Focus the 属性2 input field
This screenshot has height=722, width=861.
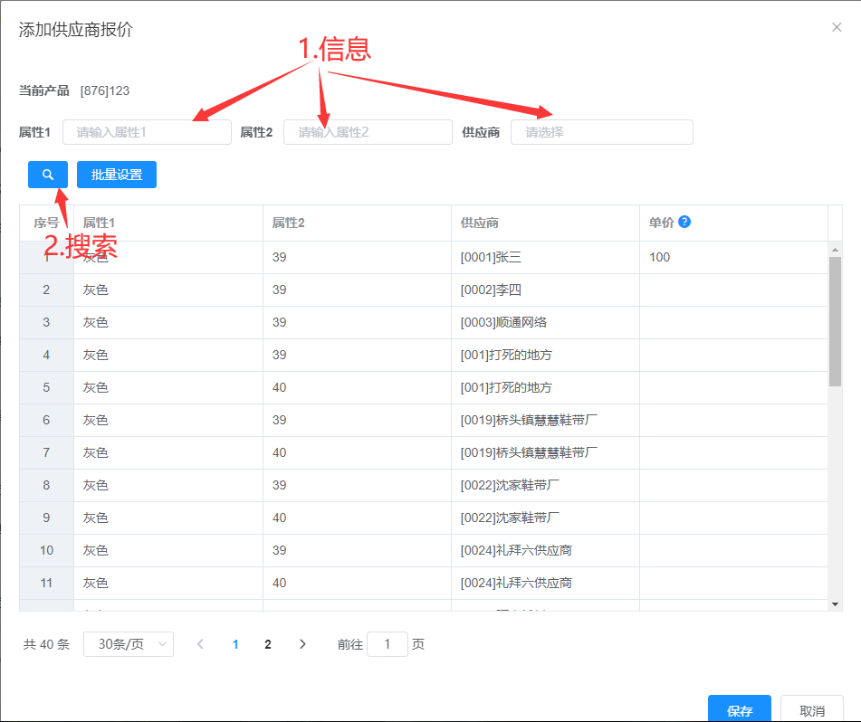[x=368, y=132]
